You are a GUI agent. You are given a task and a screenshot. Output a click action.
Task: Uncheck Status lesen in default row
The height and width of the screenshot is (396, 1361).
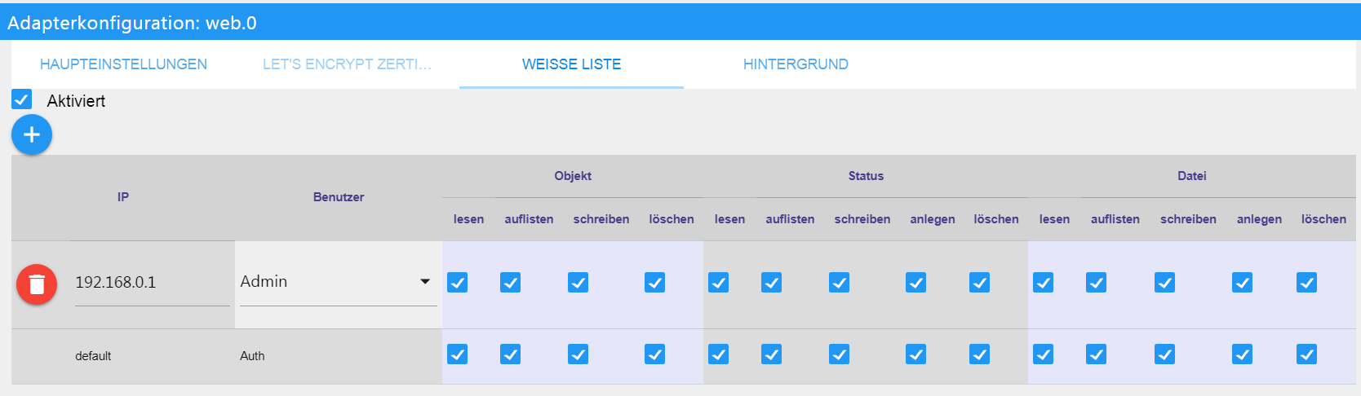pyautogui.click(x=718, y=354)
